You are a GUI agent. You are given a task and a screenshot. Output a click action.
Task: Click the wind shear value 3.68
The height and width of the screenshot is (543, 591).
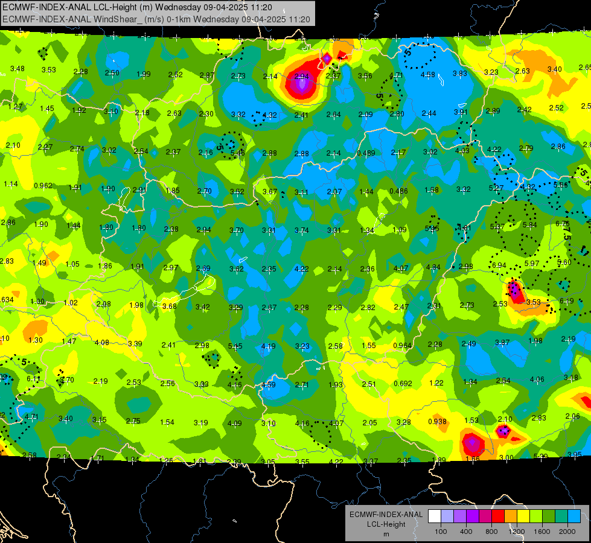click(169, 306)
